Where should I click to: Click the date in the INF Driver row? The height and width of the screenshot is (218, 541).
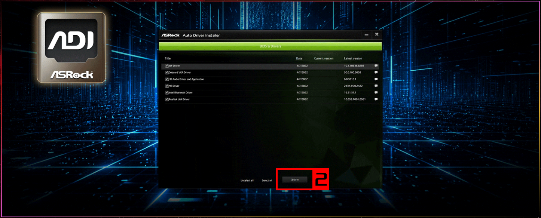(302, 66)
